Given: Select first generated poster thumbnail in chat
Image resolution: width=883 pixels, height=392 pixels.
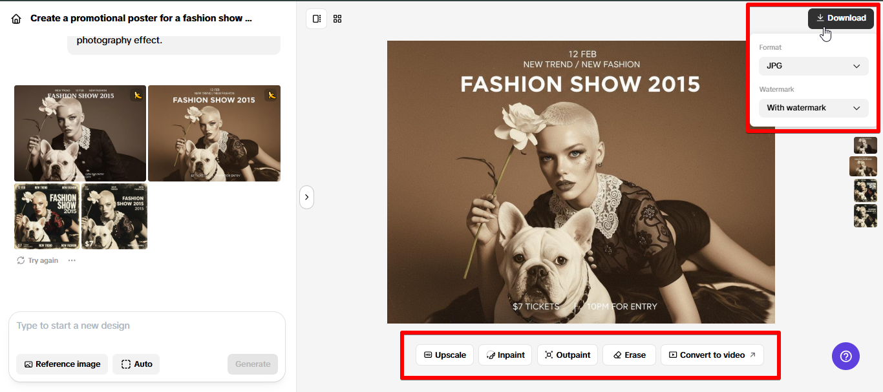Looking at the screenshot, I should [80, 133].
